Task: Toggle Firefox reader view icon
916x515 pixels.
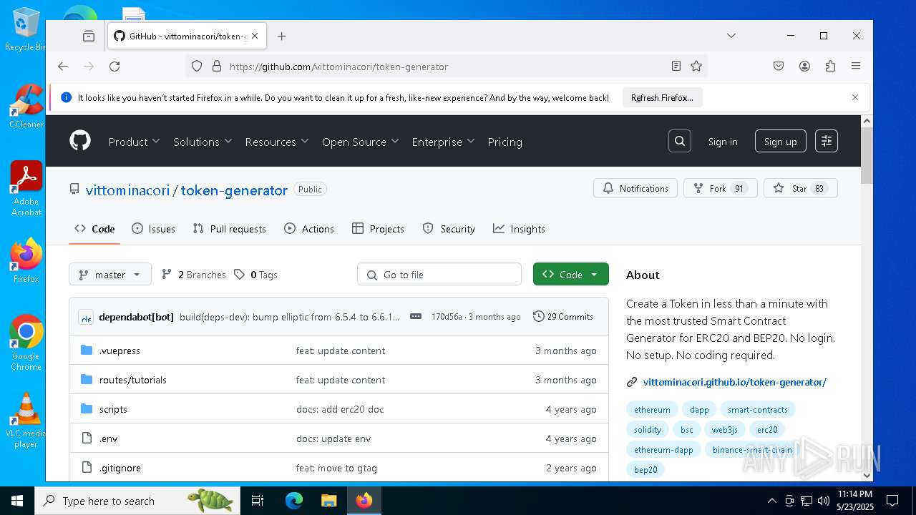Action: pos(676,67)
